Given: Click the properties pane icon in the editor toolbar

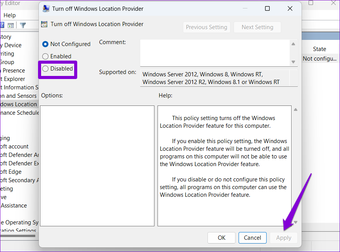Looking at the screenshot, I should pyautogui.click(x=11, y=25).
